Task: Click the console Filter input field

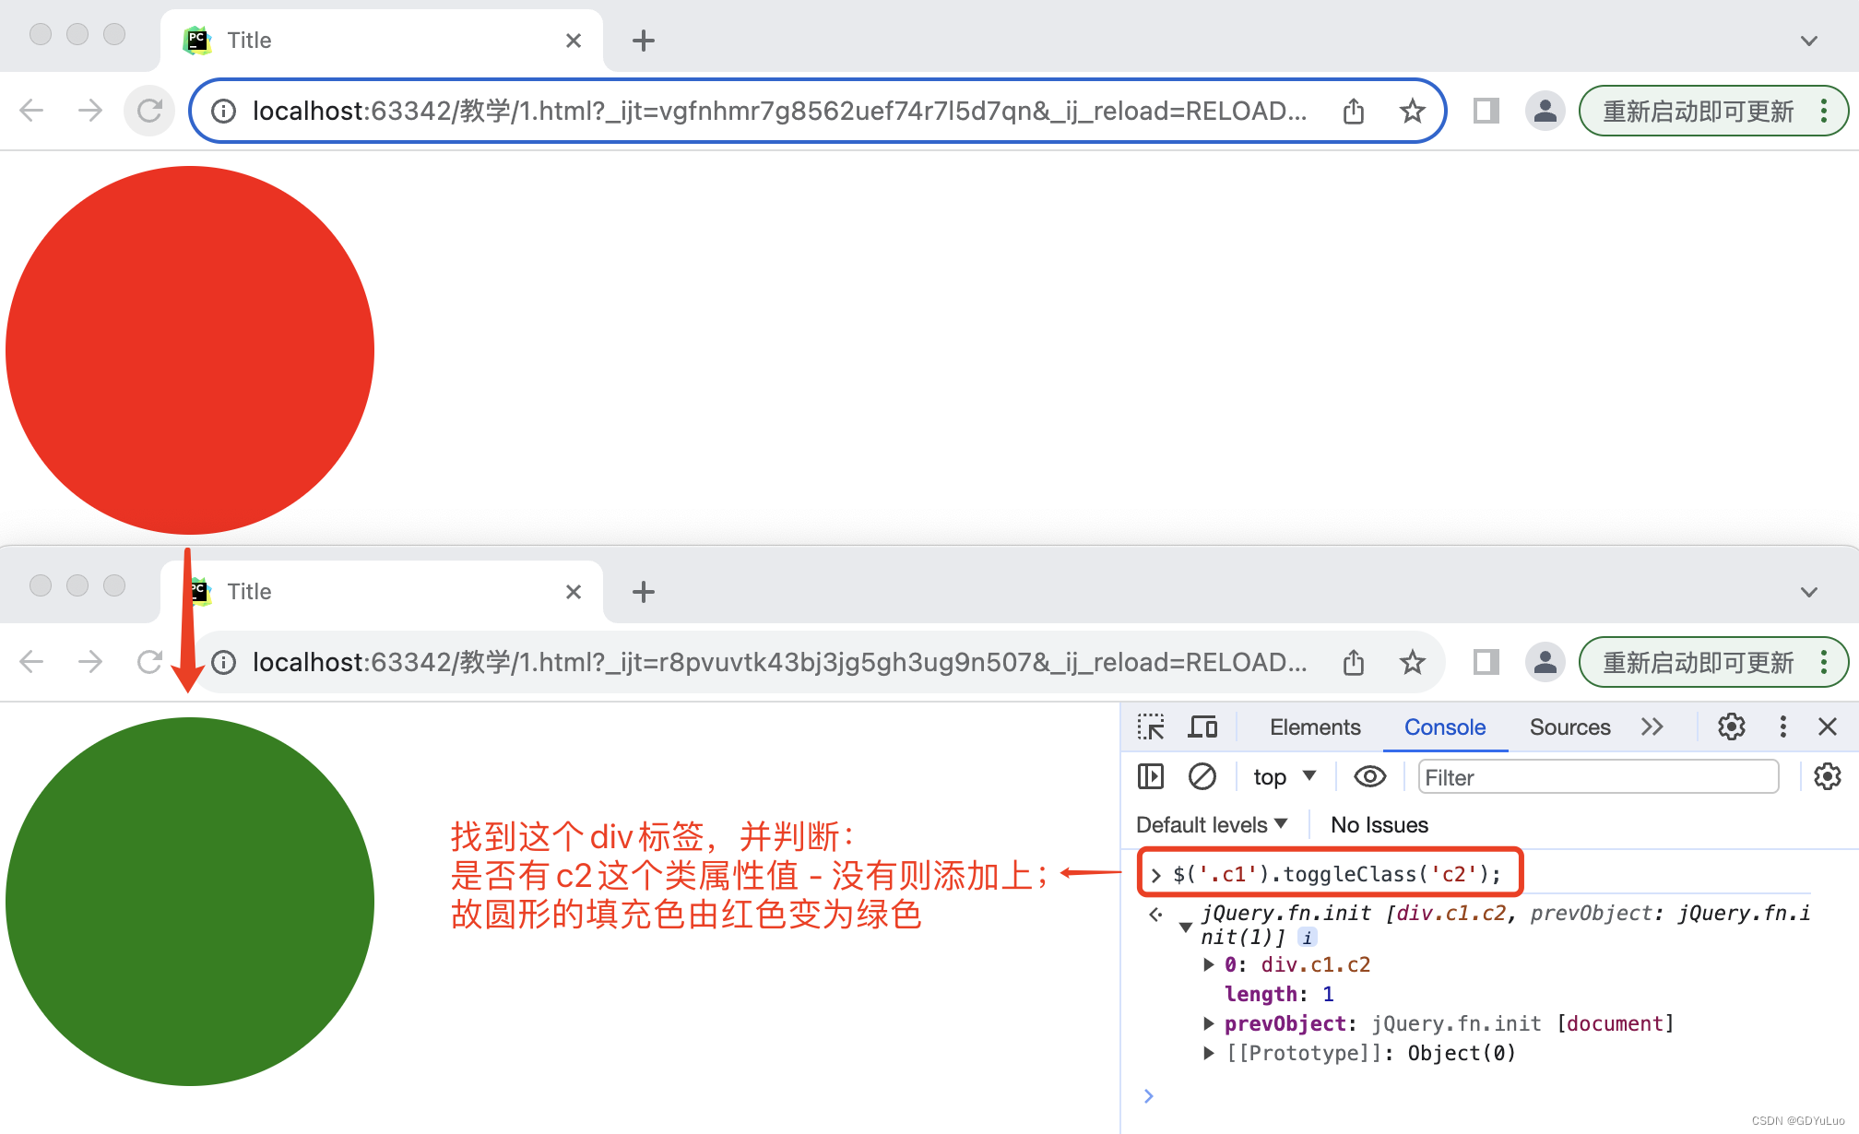Action: click(x=1597, y=777)
